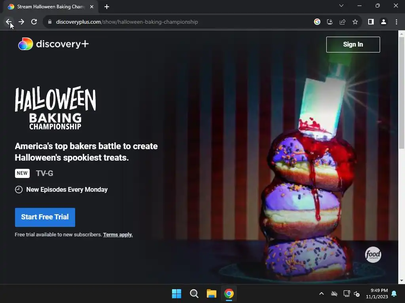This screenshot has width=405, height=303.
Task: Open Windows Search from taskbar
Action: (194, 294)
